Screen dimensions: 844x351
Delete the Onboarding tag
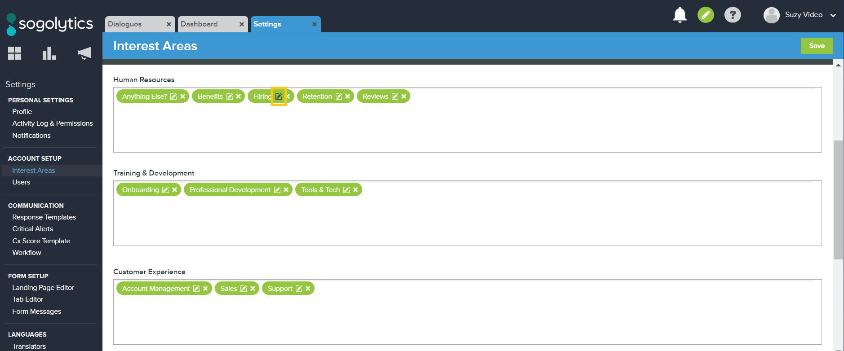coord(174,190)
